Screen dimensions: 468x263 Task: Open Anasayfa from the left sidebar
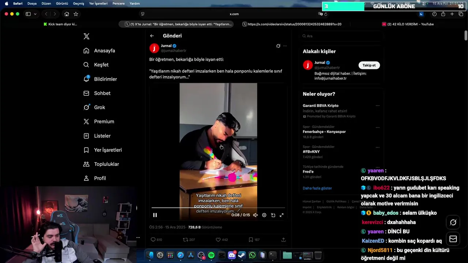99,50
